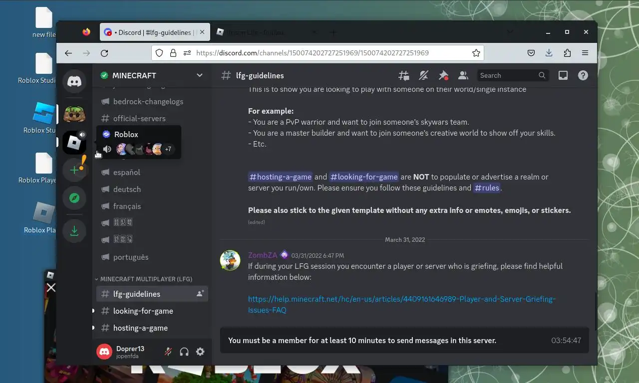Click March 31, 2022 date divider text
Image resolution: width=639 pixels, height=383 pixels.
tap(405, 240)
